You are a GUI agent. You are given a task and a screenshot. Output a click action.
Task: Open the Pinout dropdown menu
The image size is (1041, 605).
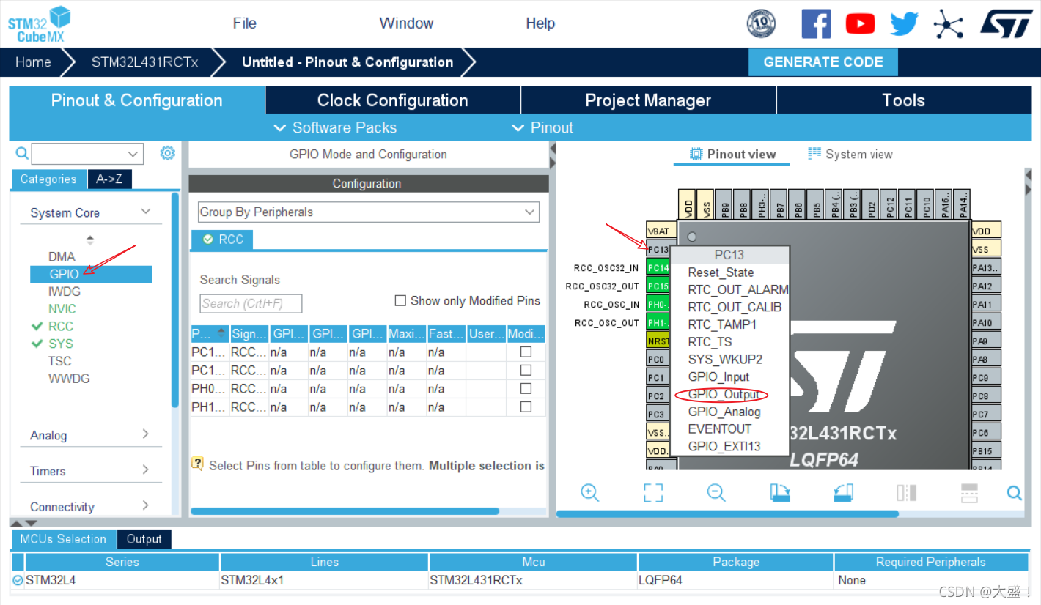542,127
